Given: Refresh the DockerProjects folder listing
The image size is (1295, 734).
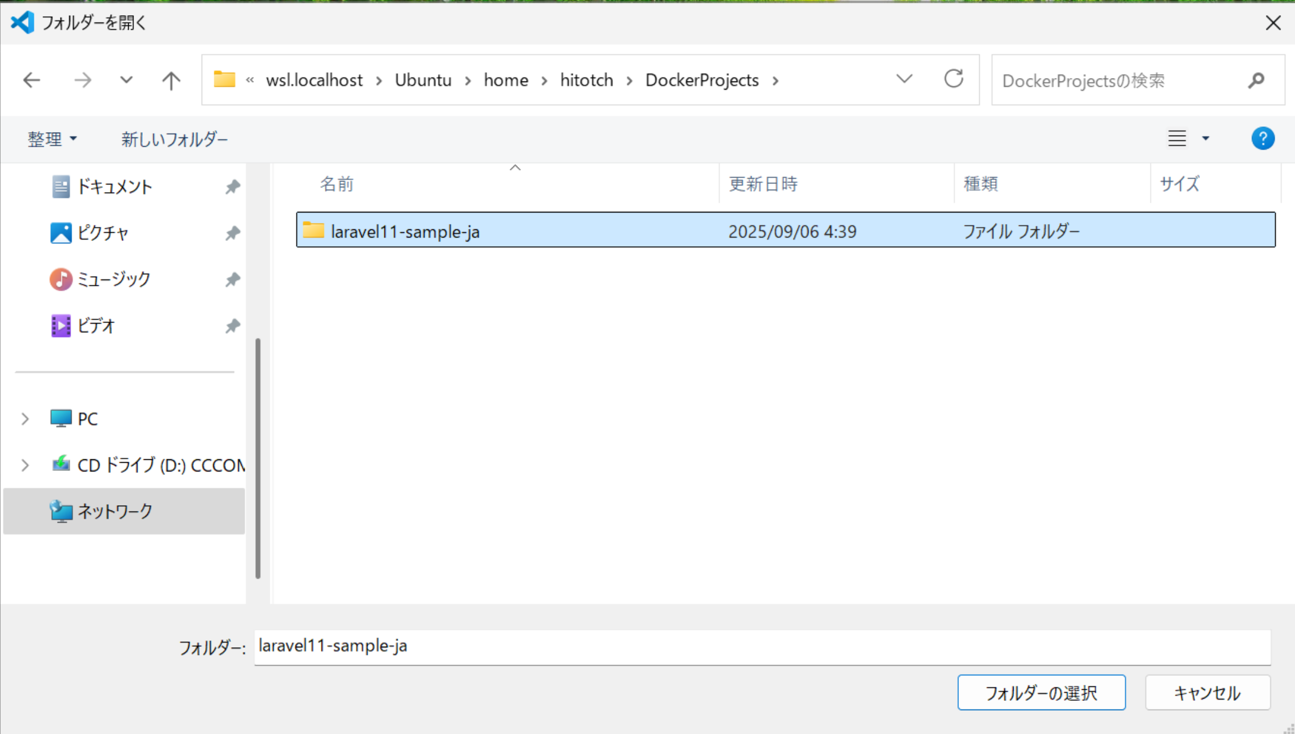Looking at the screenshot, I should coord(954,79).
